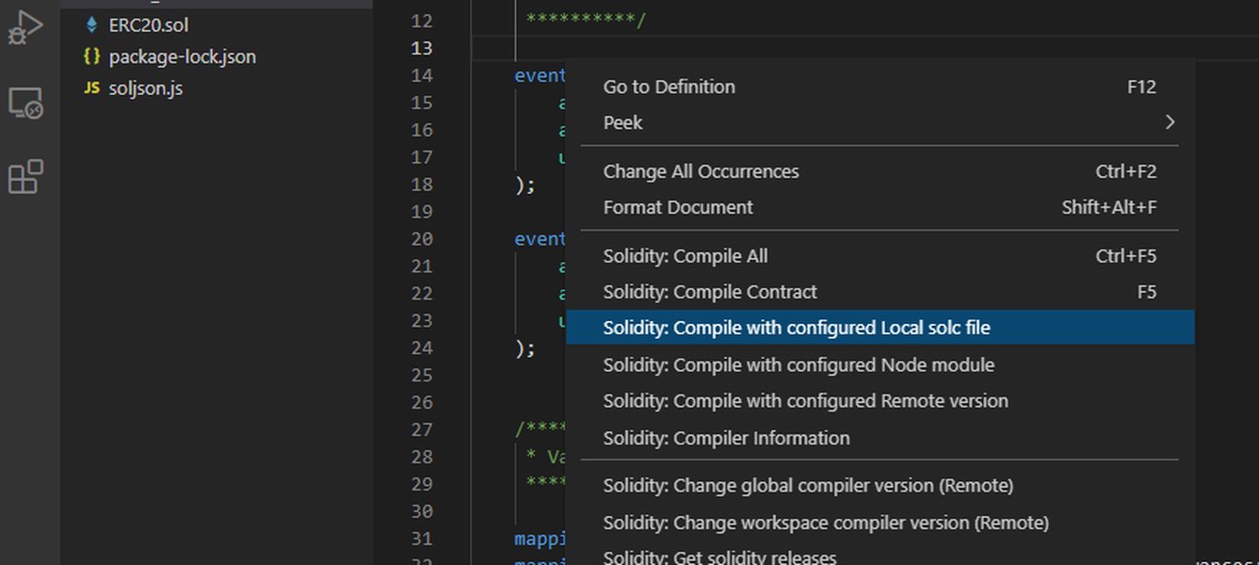The width and height of the screenshot is (1259, 565).
Task: Open the Extensions view
Action: [25, 176]
